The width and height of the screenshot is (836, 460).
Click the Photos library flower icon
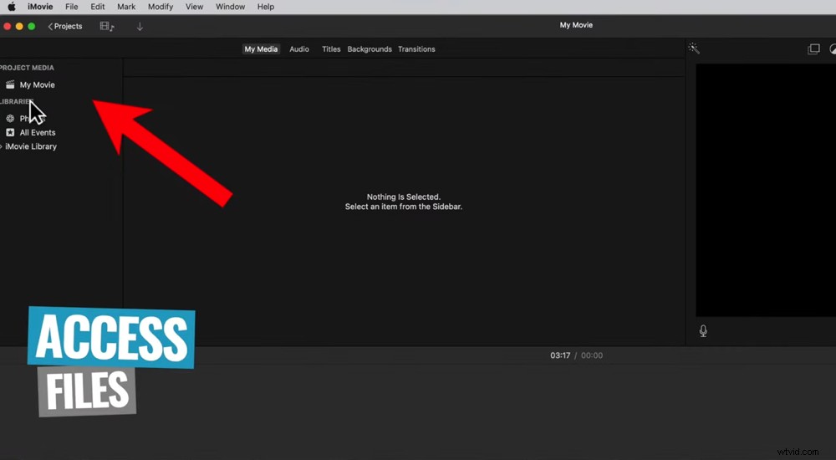pos(10,119)
